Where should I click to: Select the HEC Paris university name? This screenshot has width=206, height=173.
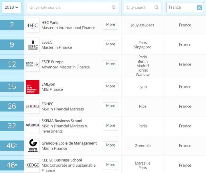click(50, 23)
